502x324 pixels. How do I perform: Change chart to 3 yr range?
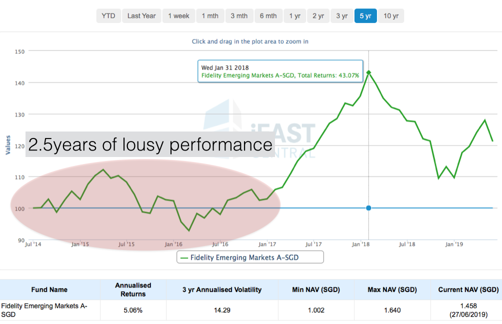[x=341, y=16]
